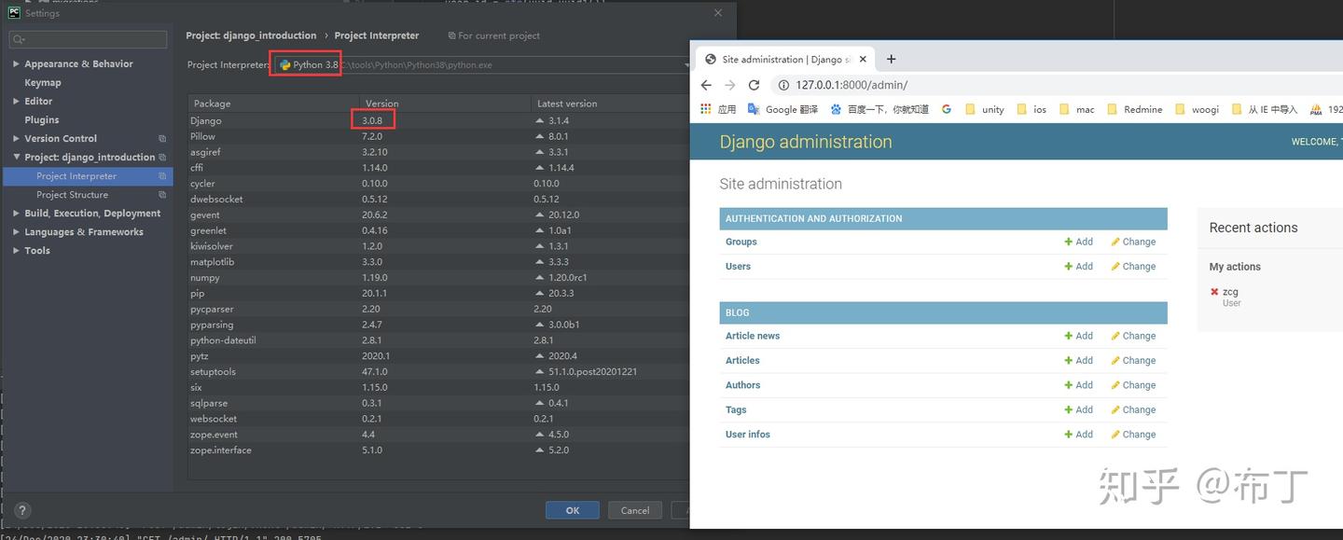
Task: Open the unity bookmark folder
Action: click(984, 109)
